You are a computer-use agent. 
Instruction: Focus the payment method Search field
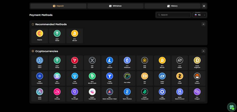click(x=173, y=15)
